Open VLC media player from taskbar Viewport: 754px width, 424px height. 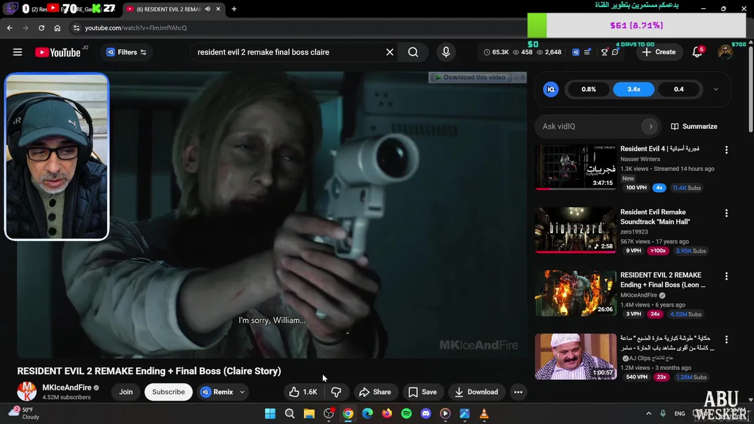click(484, 413)
